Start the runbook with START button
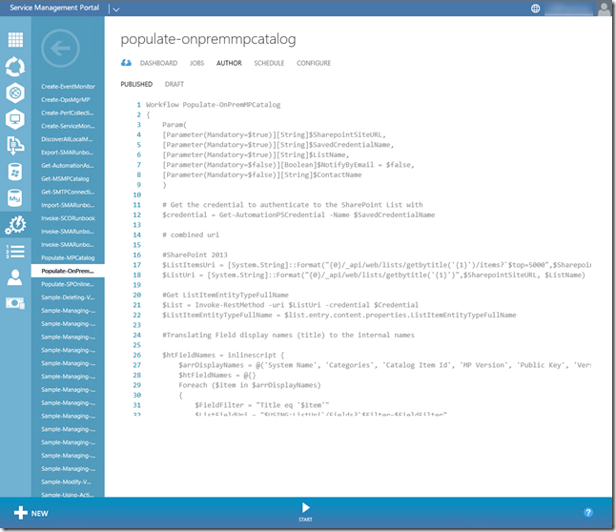 pyautogui.click(x=305, y=512)
